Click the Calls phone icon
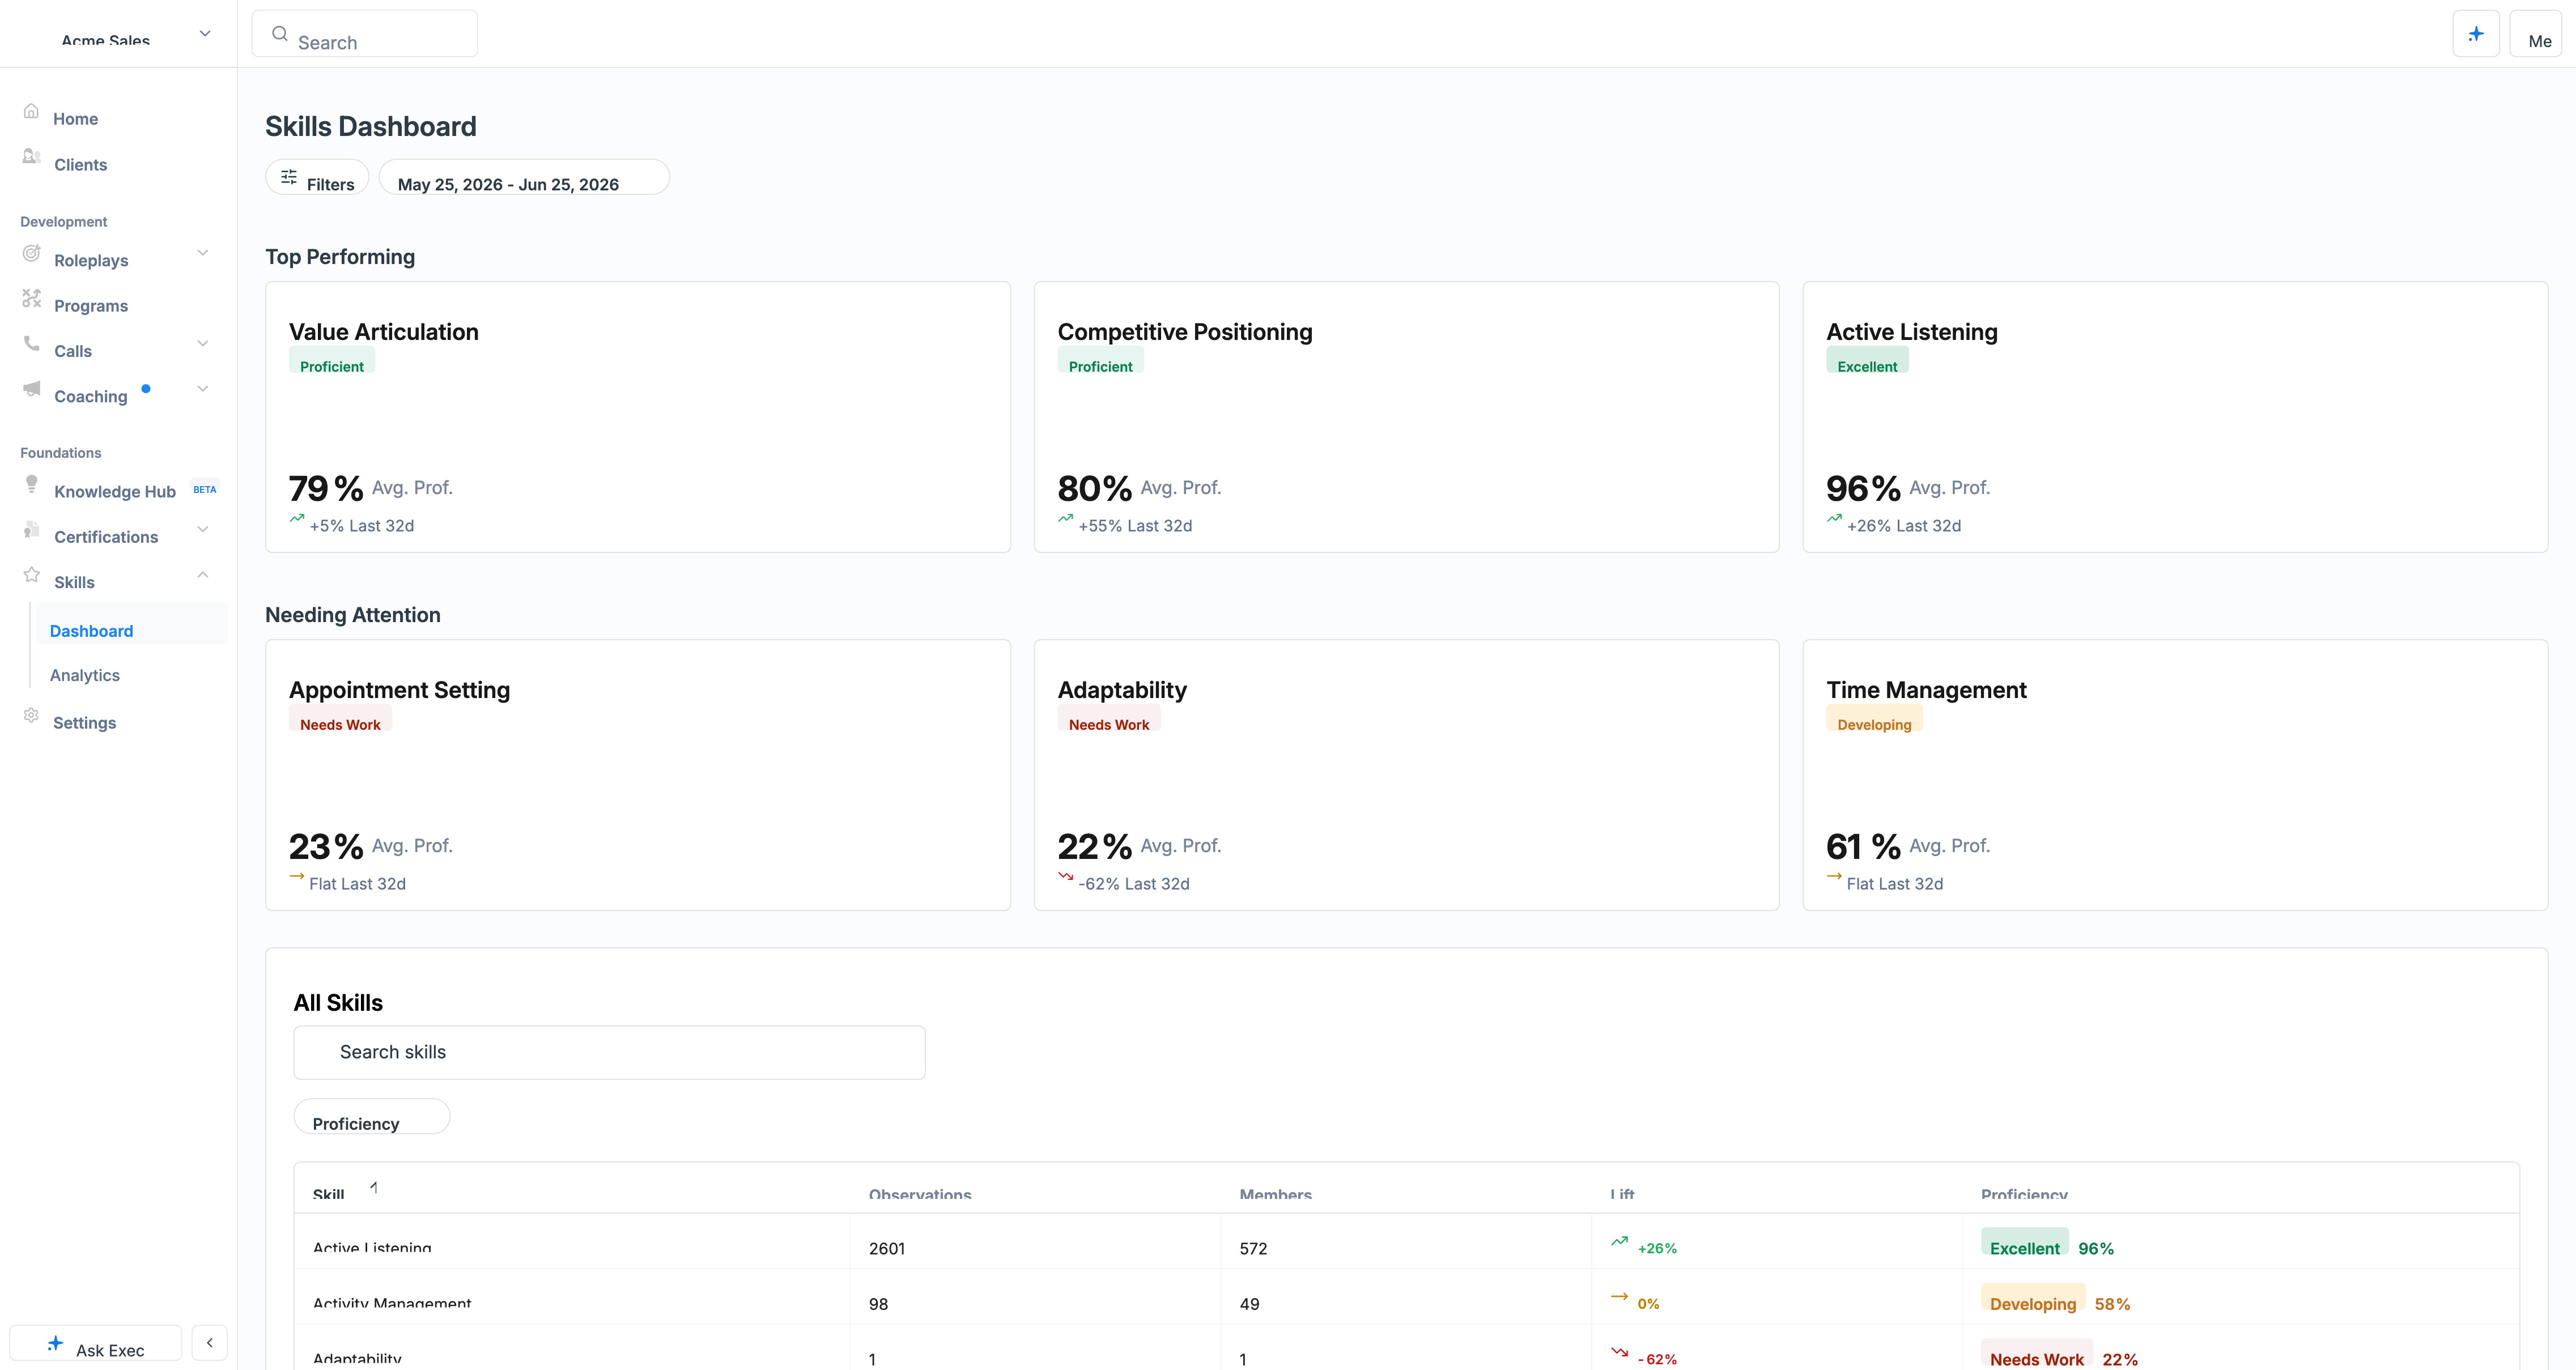Viewport: 2576px width, 1370px height. [31, 343]
